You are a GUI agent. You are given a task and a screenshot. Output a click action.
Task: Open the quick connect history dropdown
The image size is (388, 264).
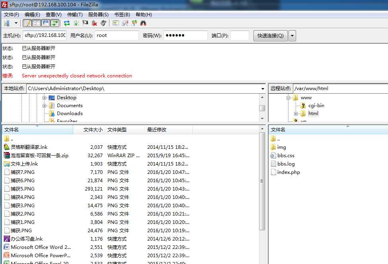point(292,36)
